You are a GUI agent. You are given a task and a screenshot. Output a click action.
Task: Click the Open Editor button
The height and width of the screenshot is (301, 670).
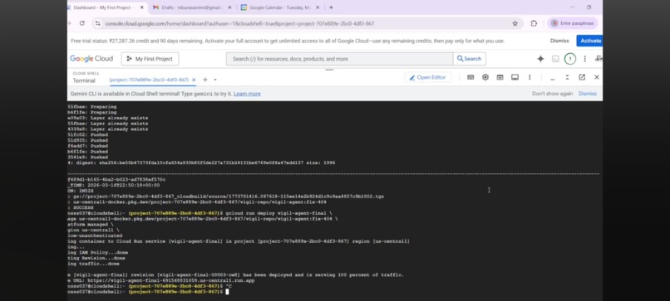click(x=427, y=77)
